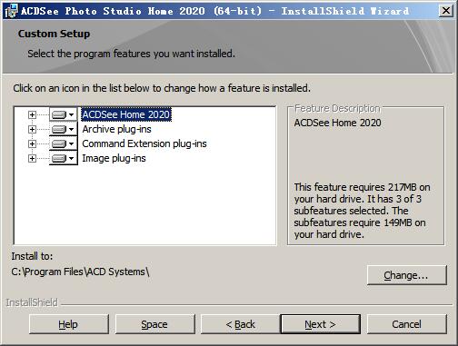Click the Help button
Image resolution: width=458 pixels, height=346 pixels.
[x=69, y=324]
